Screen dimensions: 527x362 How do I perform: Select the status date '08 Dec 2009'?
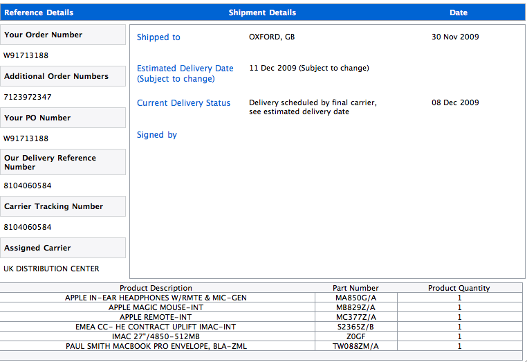point(455,102)
